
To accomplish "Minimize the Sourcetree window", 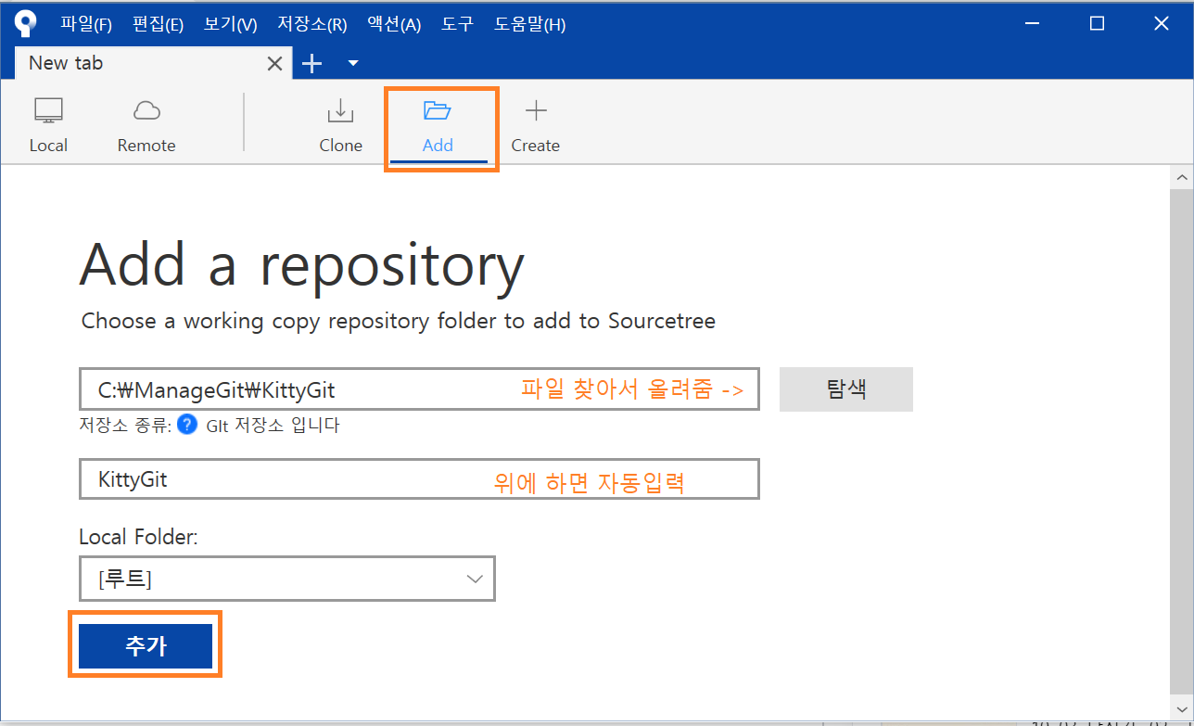I will (x=1033, y=24).
